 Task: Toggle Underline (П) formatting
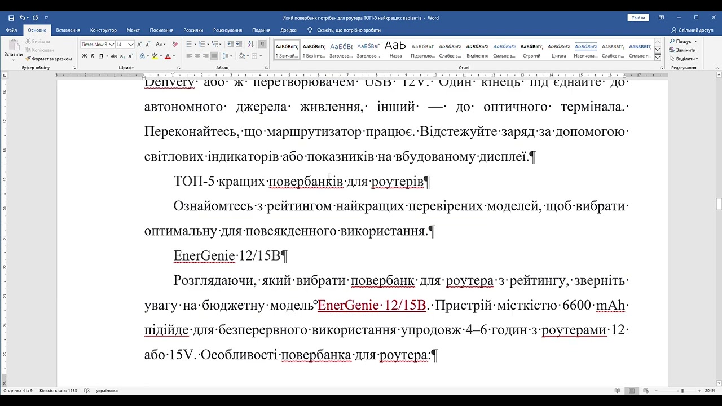tap(101, 56)
